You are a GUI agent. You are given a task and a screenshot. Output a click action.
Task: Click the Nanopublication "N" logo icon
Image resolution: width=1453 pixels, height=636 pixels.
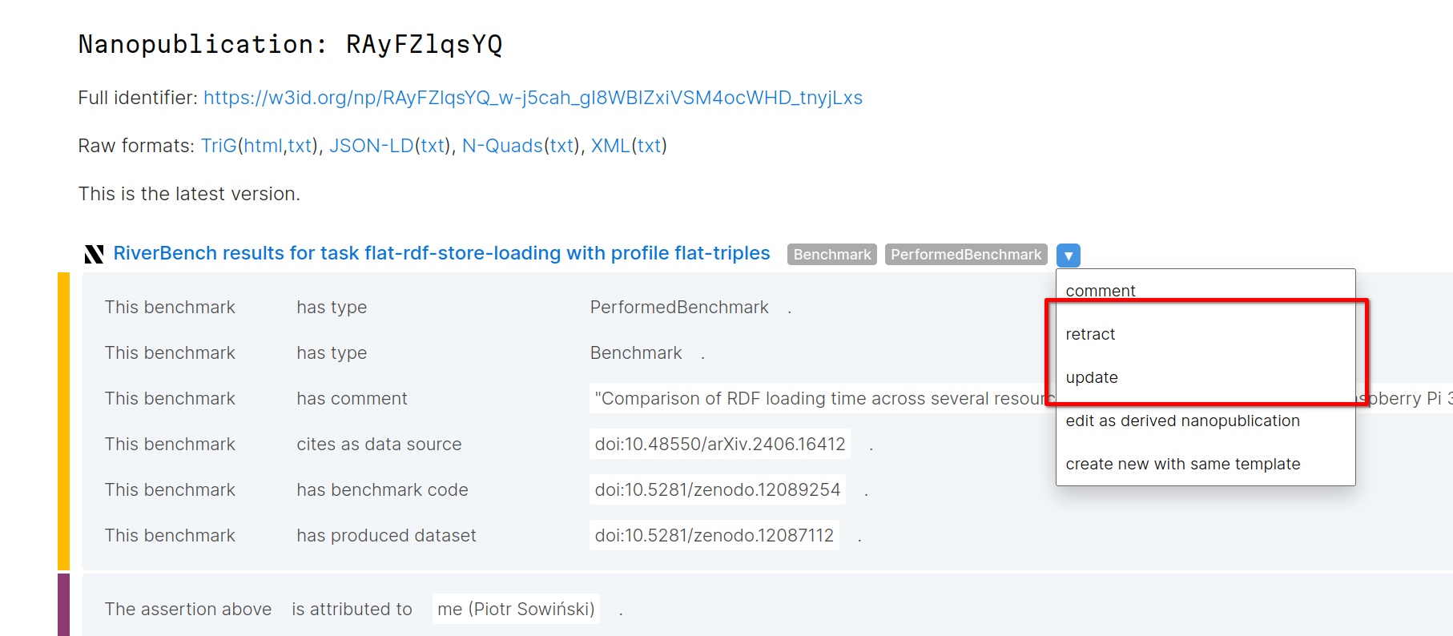[x=94, y=253]
